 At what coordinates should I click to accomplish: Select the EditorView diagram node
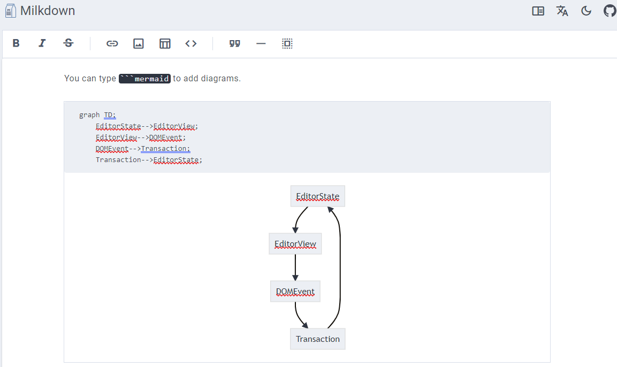[x=295, y=244]
